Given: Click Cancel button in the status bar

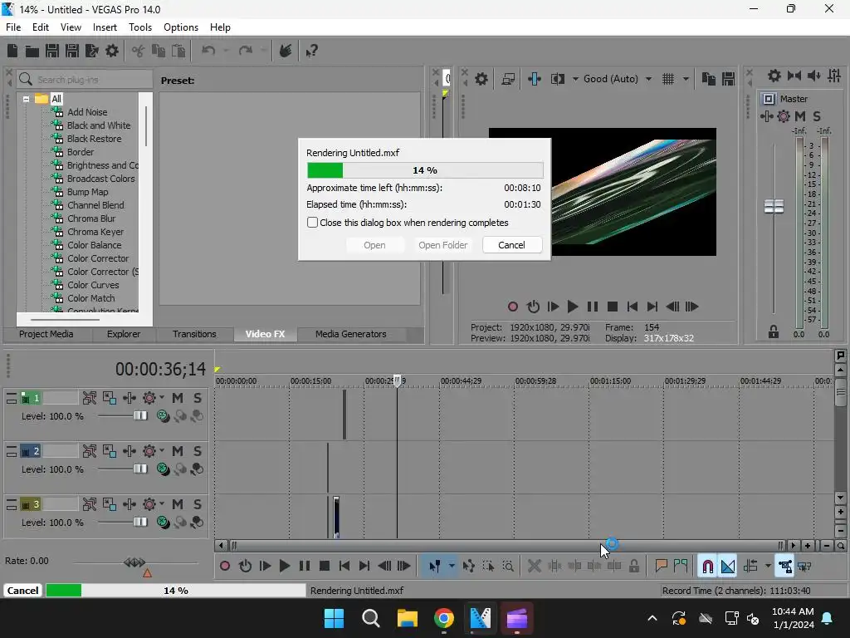Looking at the screenshot, I should 22,591.
